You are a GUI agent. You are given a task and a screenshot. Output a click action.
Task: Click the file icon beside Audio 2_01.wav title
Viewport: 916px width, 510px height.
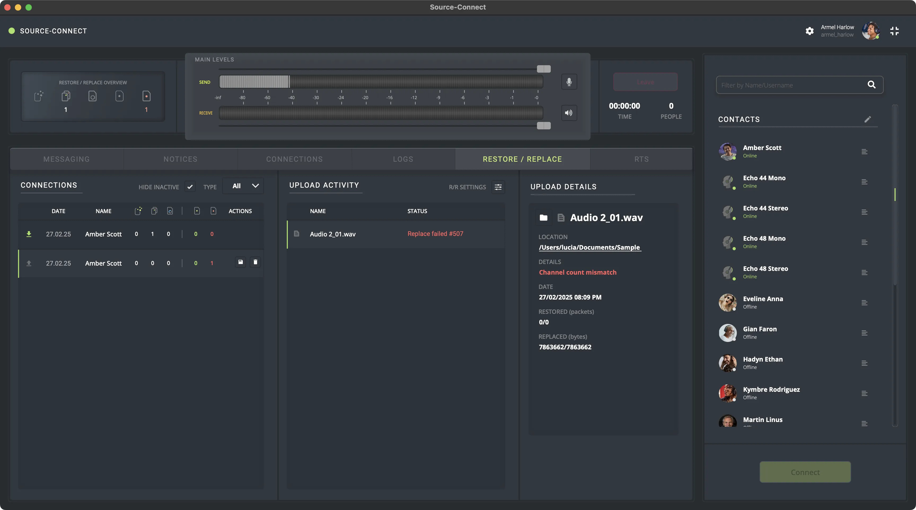pos(561,218)
